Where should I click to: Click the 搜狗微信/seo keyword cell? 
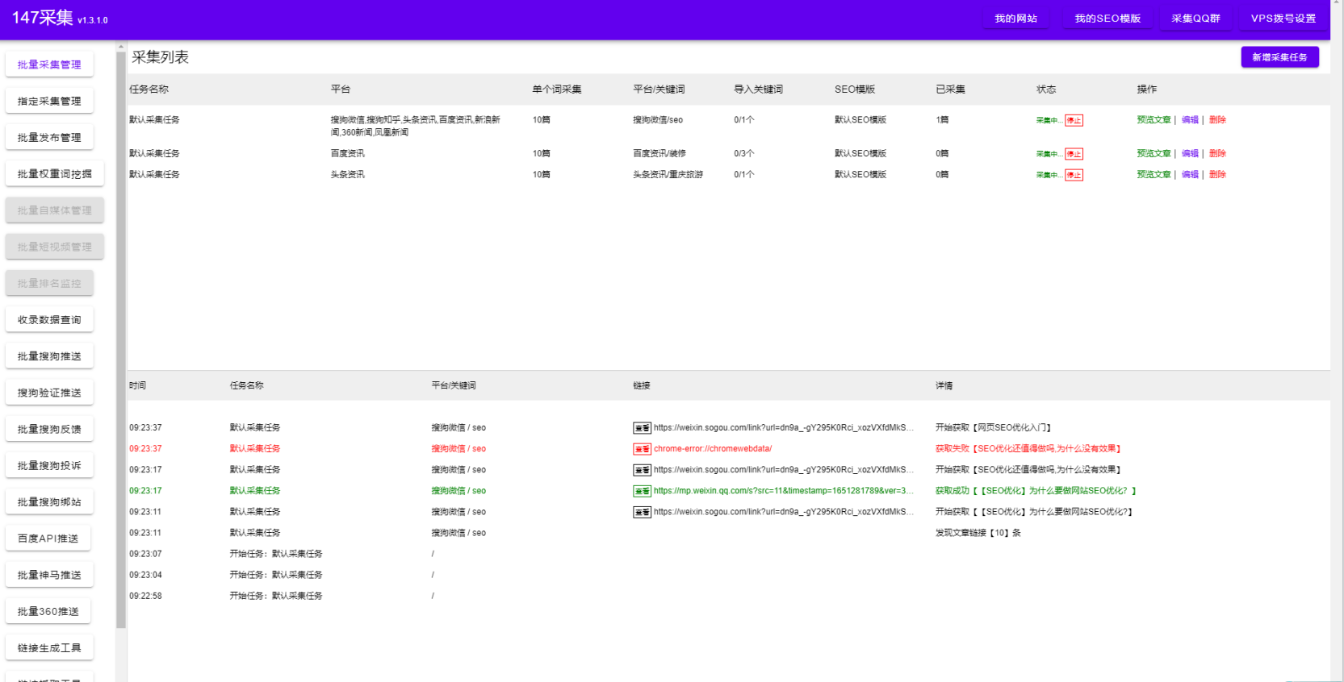(x=658, y=120)
